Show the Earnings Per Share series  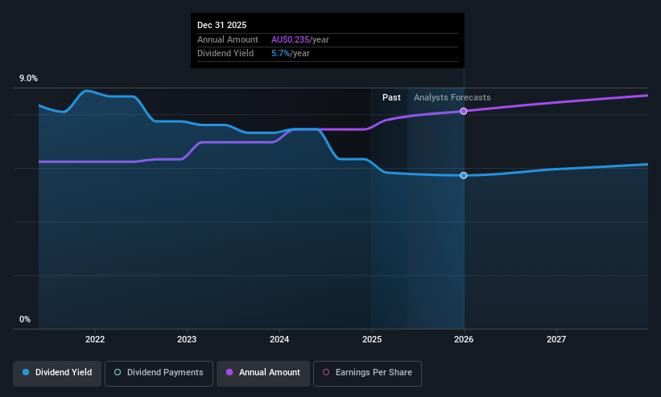367,374
